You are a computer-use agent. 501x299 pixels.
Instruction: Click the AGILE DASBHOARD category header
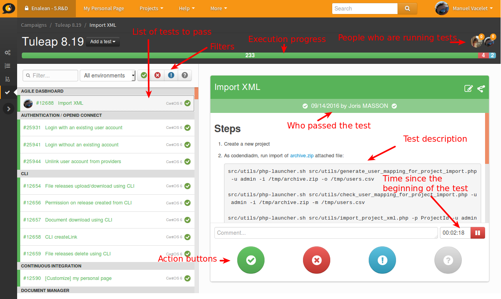[x=106, y=91]
